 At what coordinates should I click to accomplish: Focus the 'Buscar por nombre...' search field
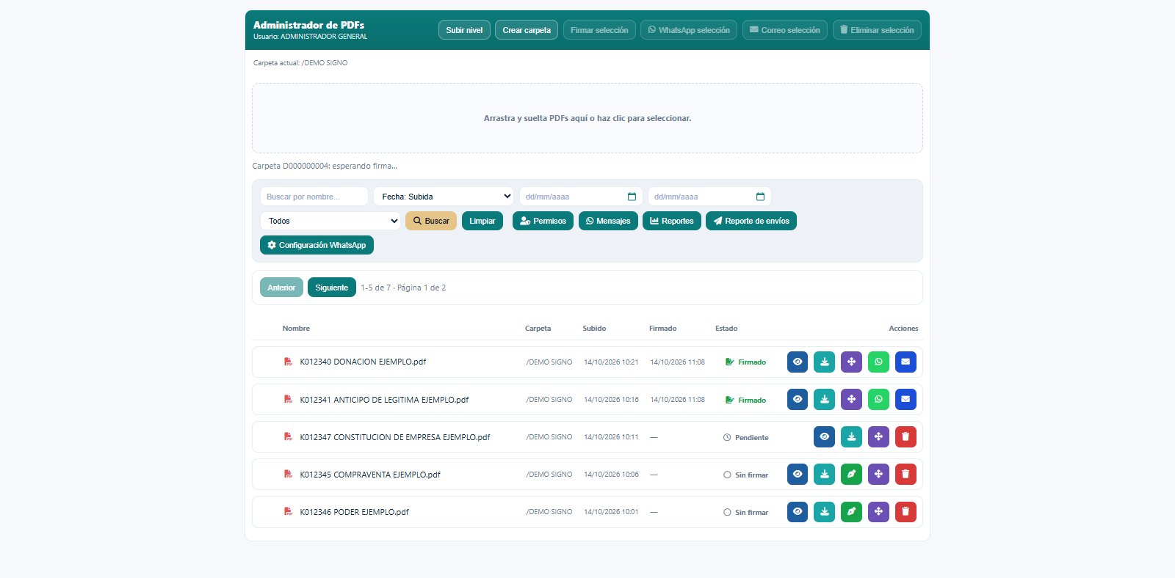[314, 197]
